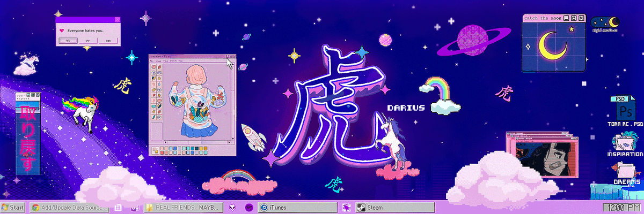Open the Steam taskbar button

(395, 208)
